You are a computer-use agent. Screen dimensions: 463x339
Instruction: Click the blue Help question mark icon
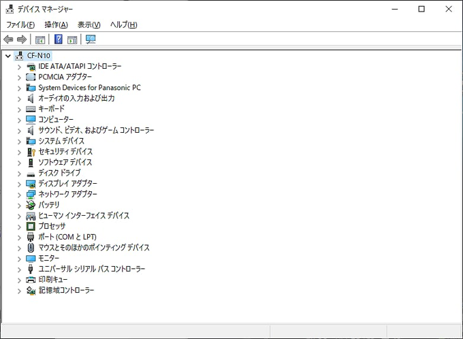59,39
